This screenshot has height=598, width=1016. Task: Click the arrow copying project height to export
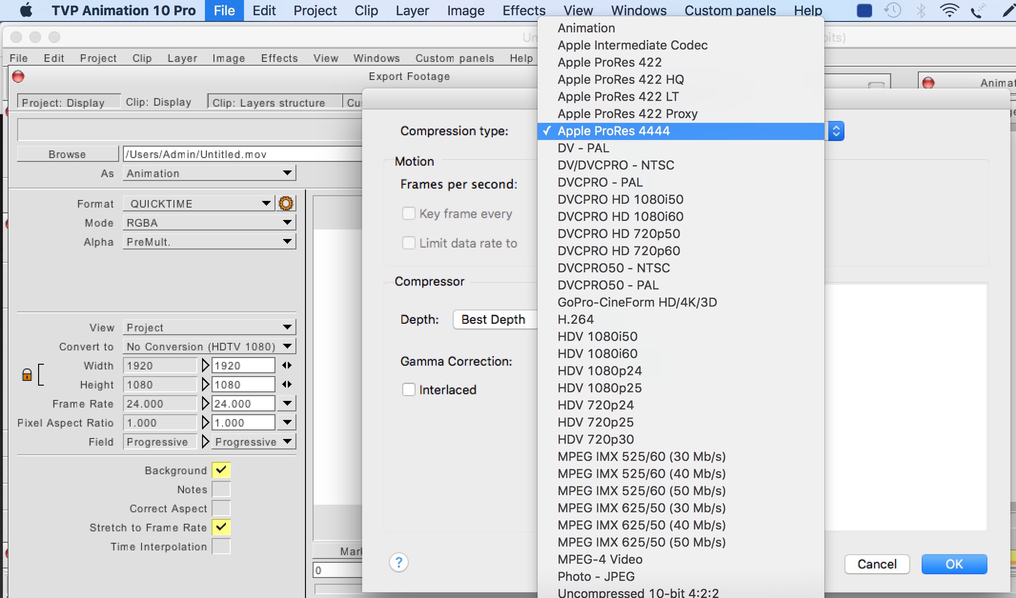[205, 384]
